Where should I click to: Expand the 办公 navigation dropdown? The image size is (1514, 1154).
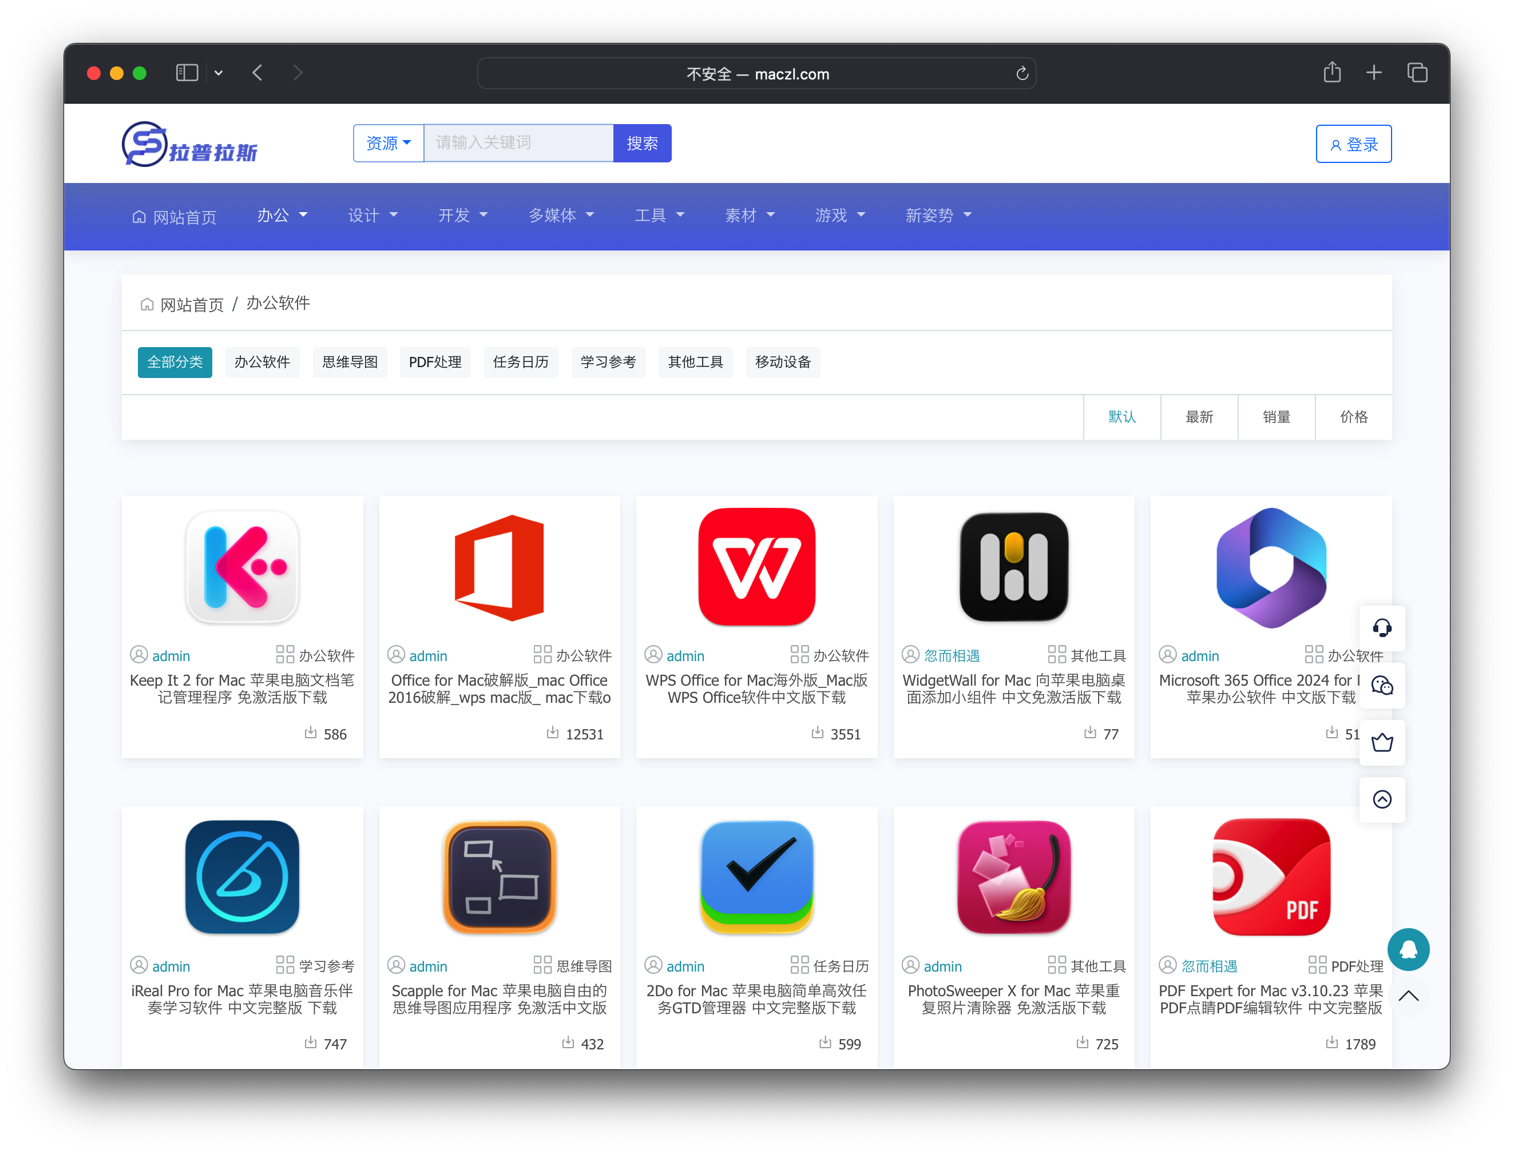pos(282,216)
